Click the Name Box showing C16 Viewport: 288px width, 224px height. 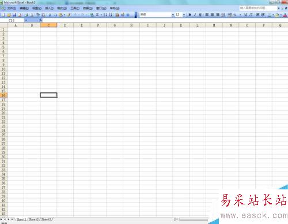[x=12, y=20]
